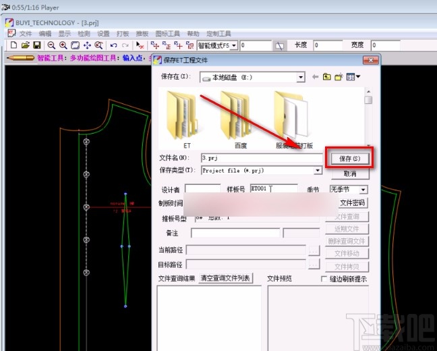Click the 备注 input field
437x351 pixels.
pos(235,233)
